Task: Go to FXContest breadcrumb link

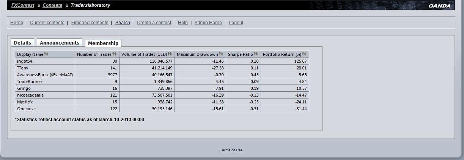Action: [23, 5]
